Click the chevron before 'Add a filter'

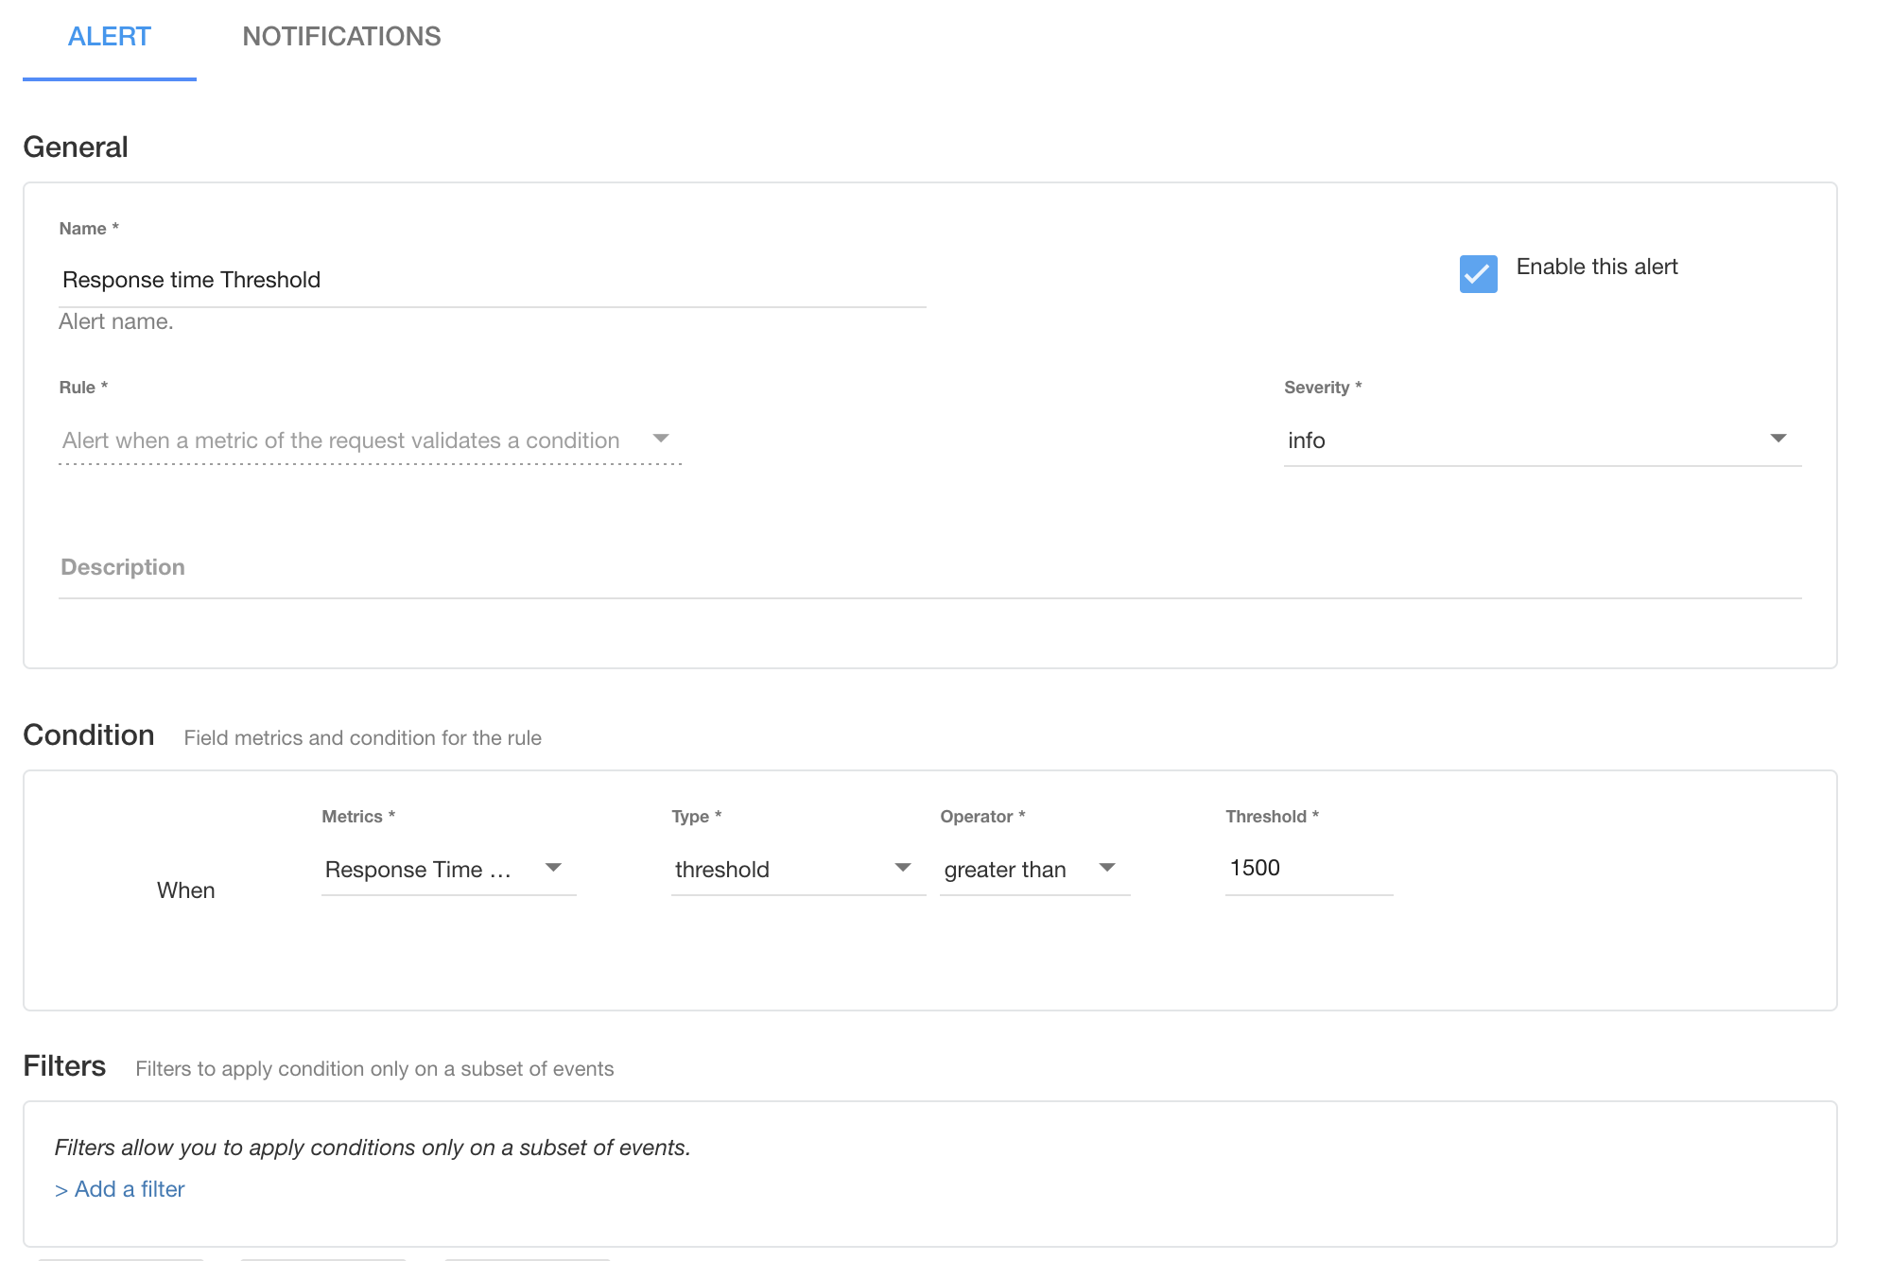61,1190
